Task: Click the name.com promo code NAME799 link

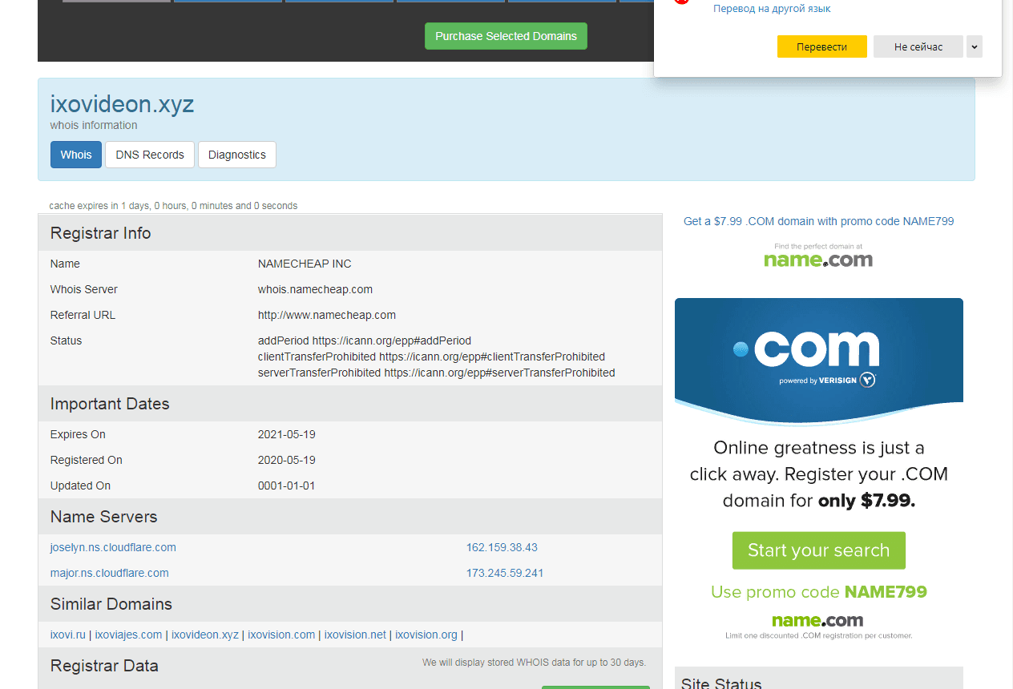Action: (x=818, y=221)
